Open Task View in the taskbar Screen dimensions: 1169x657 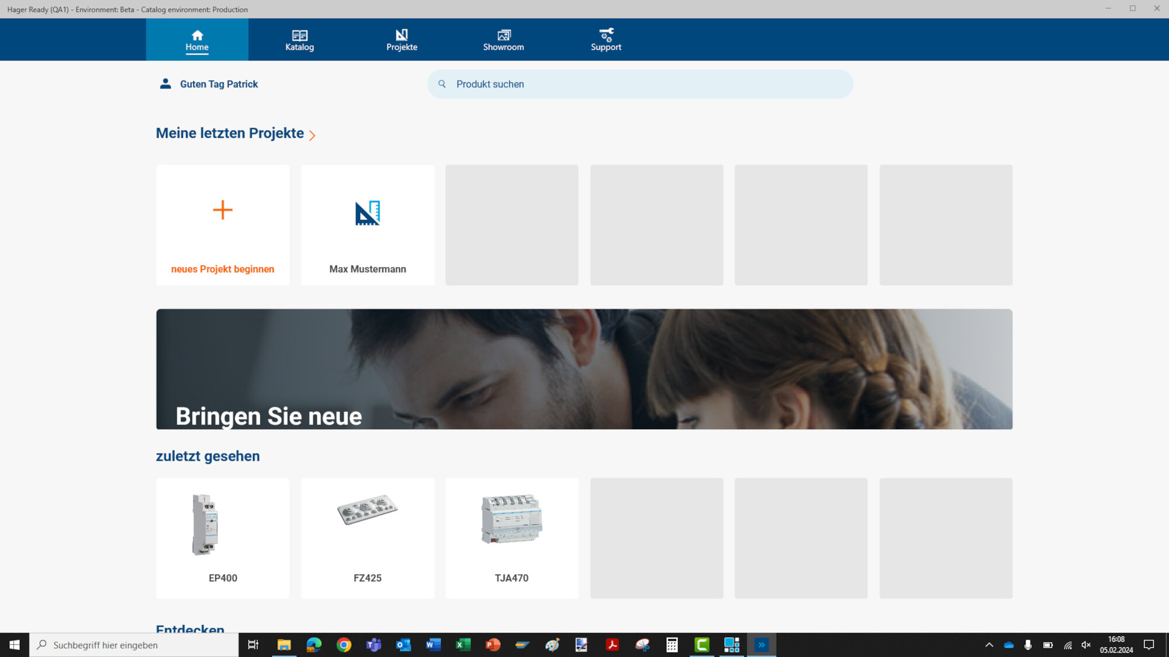click(x=253, y=645)
